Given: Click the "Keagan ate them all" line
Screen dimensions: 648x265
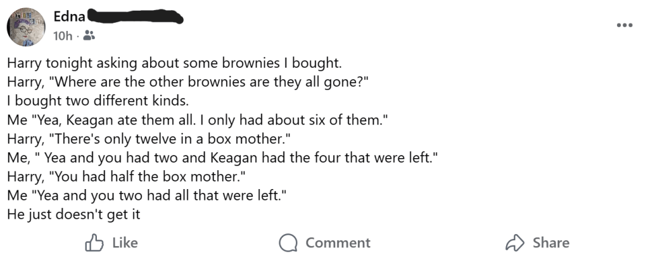Looking at the screenshot, I should pyautogui.click(x=193, y=118).
